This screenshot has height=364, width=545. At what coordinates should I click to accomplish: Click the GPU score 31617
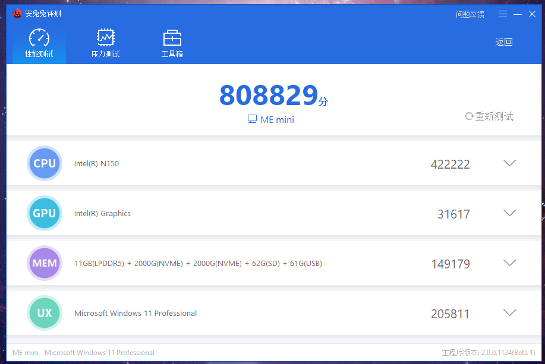(x=453, y=214)
